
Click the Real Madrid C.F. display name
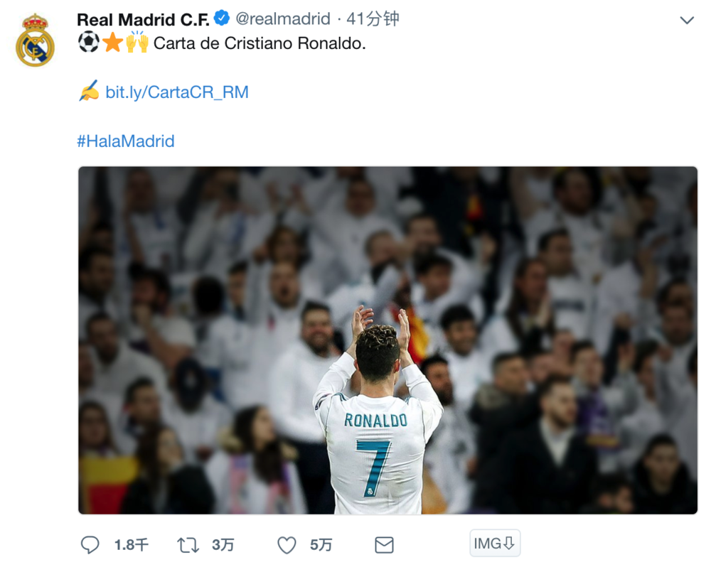pos(143,19)
